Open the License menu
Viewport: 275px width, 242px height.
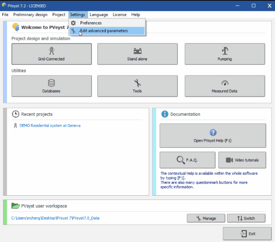(120, 14)
